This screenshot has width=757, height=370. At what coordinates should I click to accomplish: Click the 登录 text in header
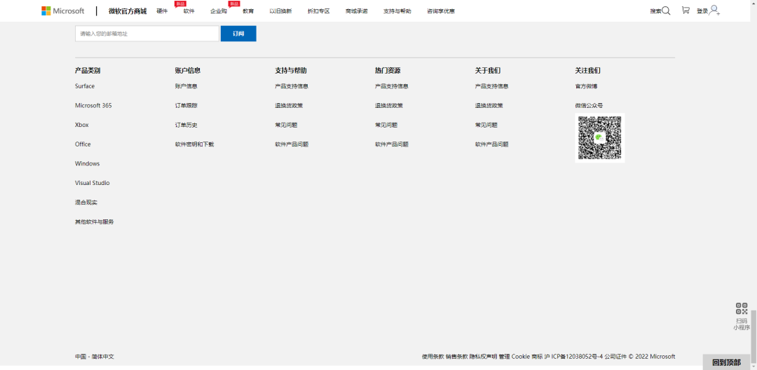[702, 11]
